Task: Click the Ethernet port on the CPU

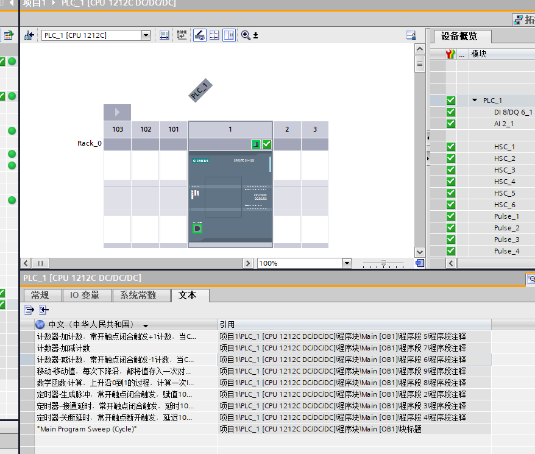Action: (x=197, y=229)
